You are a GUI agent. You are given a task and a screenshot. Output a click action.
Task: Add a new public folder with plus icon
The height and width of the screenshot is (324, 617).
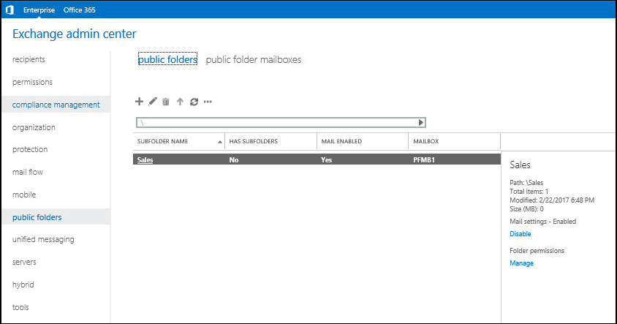[139, 102]
